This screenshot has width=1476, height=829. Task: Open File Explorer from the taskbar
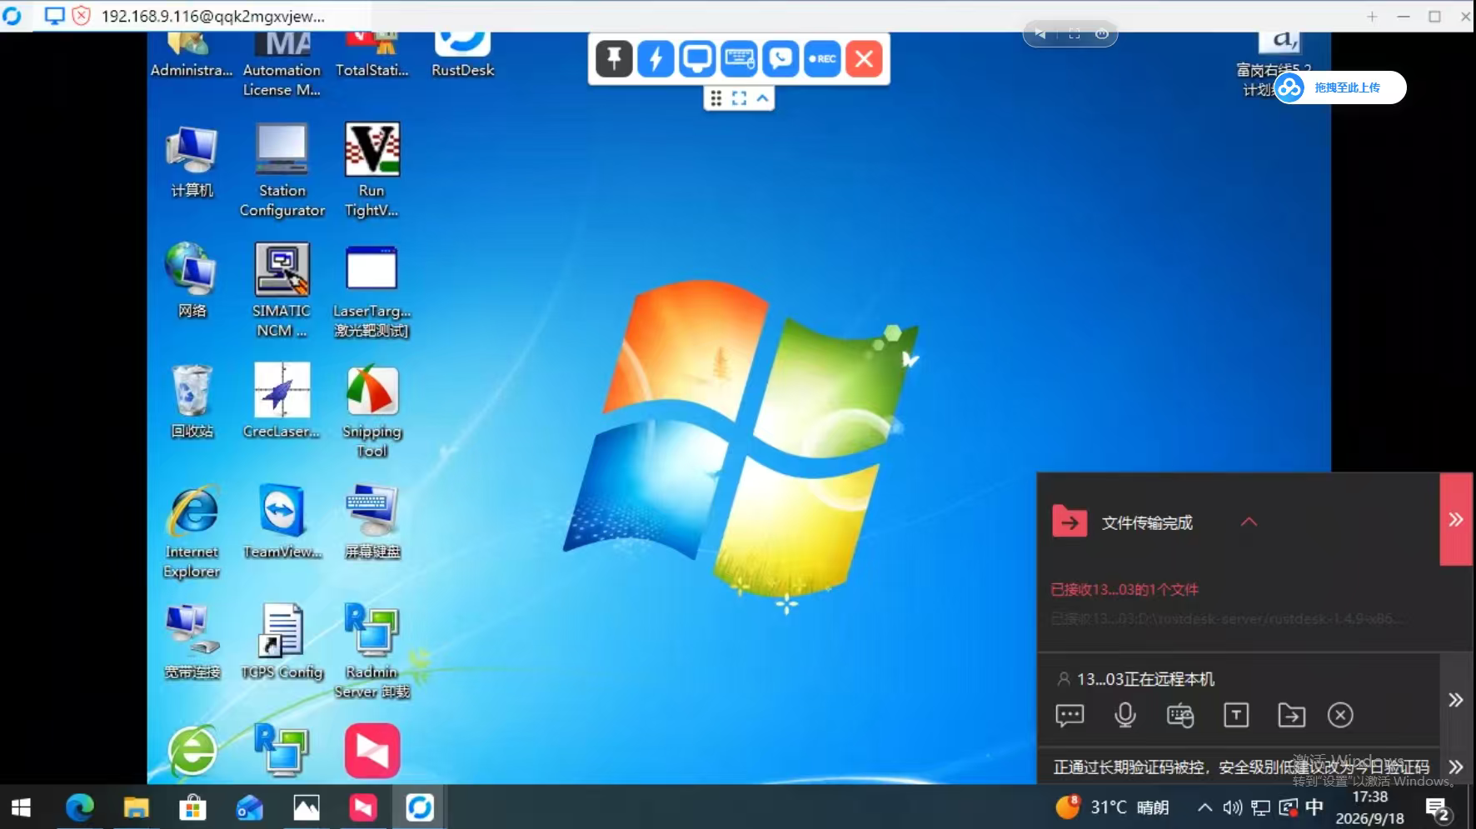click(137, 807)
